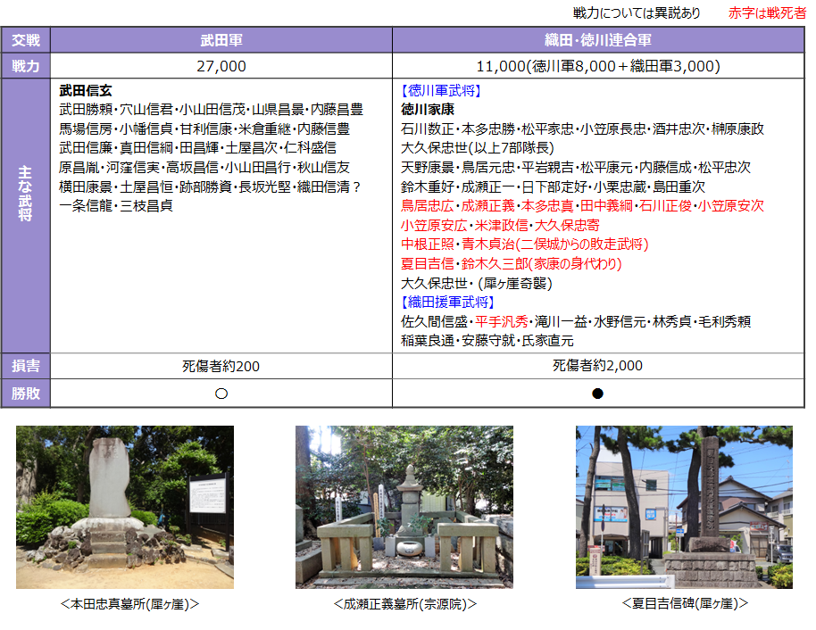Viewport: 816px width, 630px height.
Task: Click the 27,000 troop strength value
Action: [221, 66]
